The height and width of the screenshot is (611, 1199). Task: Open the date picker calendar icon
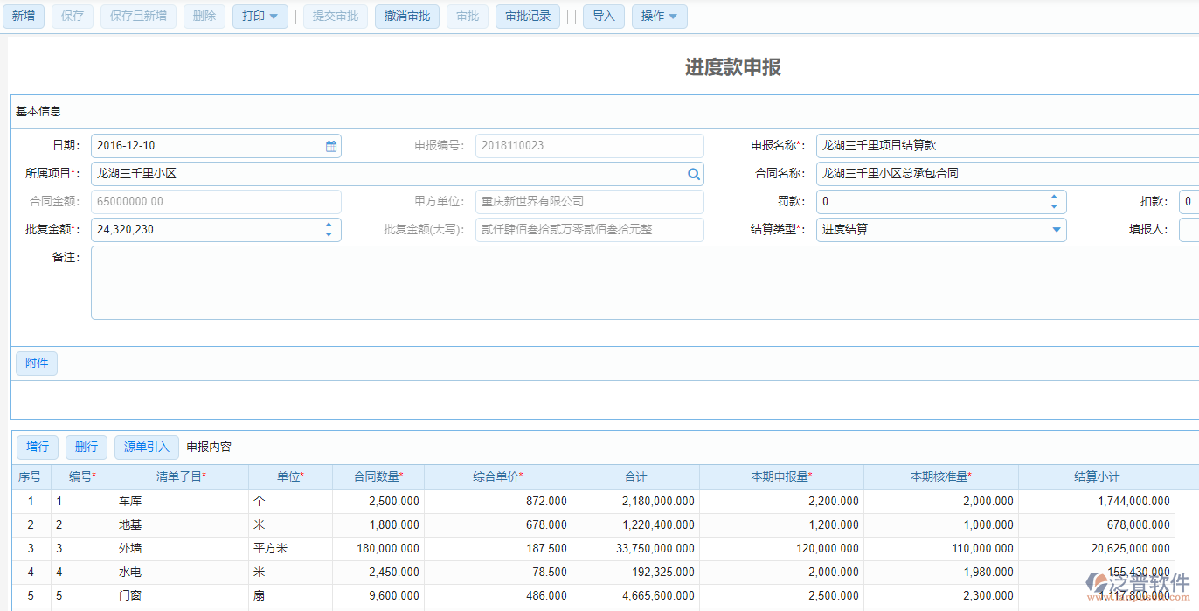(x=330, y=145)
